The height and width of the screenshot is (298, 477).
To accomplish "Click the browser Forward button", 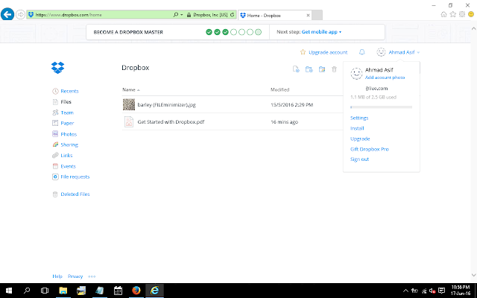I will [20, 14].
